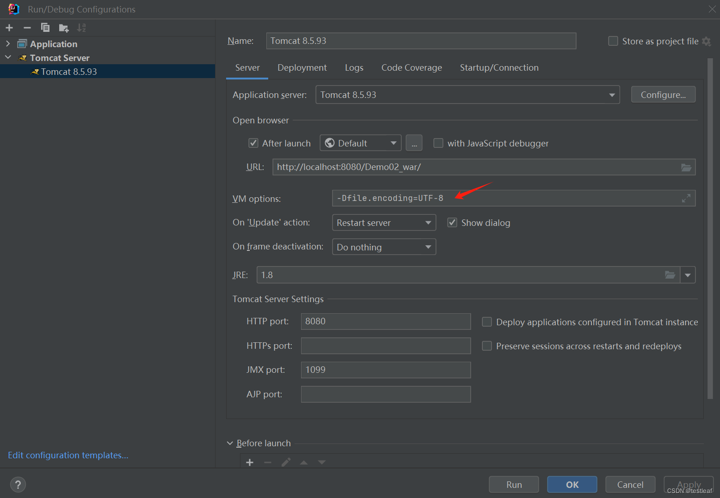Edit the Before launch task
The image size is (720, 498).
[x=286, y=462]
